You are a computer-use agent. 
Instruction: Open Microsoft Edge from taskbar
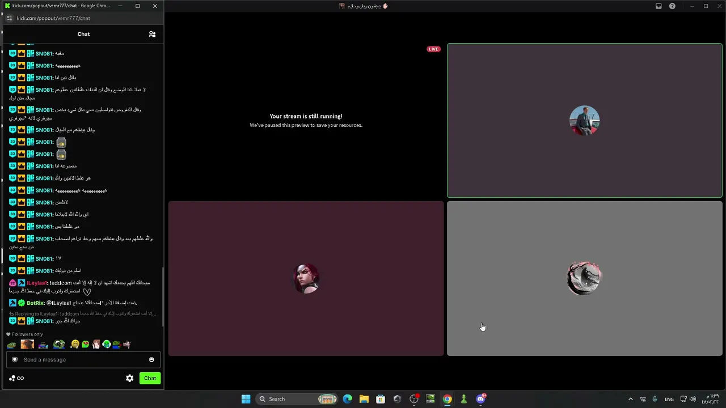(x=347, y=399)
